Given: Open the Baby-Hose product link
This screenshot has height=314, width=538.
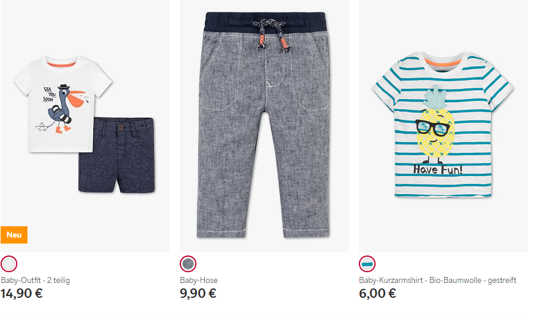Looking at the screenshot, I should click(x=199, y=280).
